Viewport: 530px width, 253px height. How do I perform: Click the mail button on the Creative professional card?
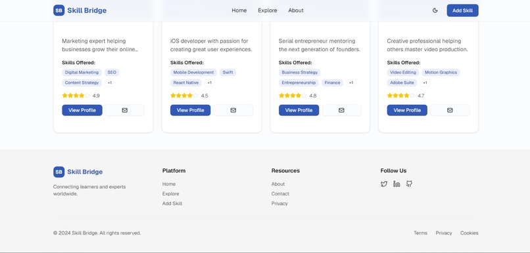450,110
